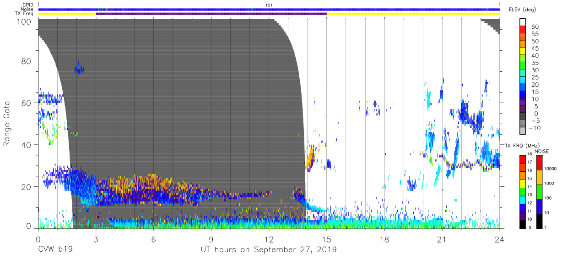562x259 pixels.
Task: Click the 20 tick on Range Gate axis
Action: (27, 187)
